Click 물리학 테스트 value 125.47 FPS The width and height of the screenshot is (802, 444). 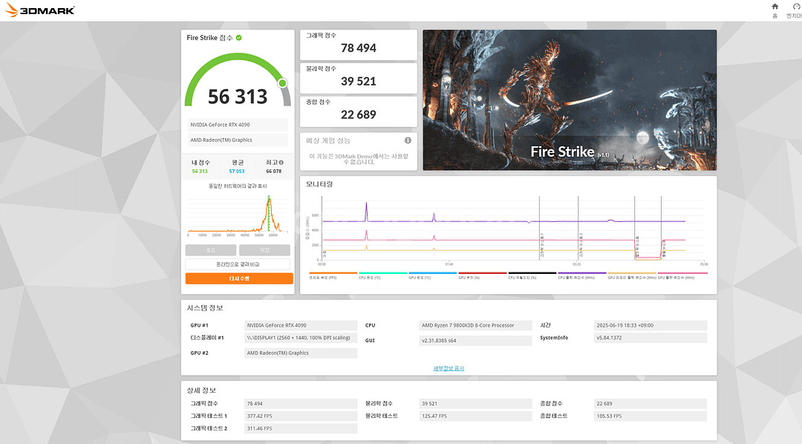point(475,416)
